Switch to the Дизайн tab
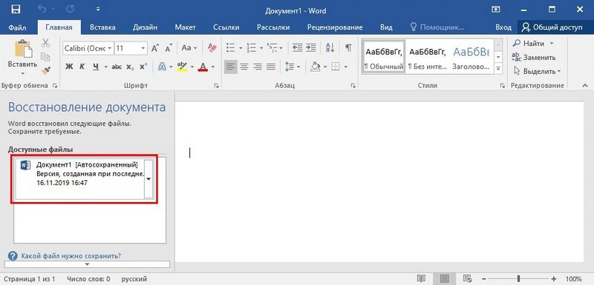This screenshot has width=594, height=285. tap(145, 27)
